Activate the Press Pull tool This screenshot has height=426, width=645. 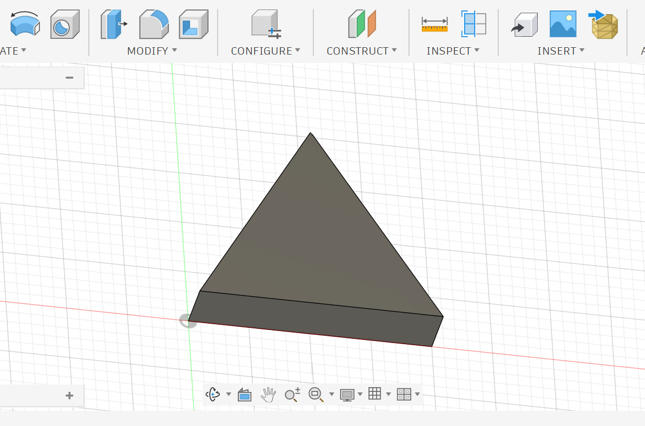click(x=114, y=25)
